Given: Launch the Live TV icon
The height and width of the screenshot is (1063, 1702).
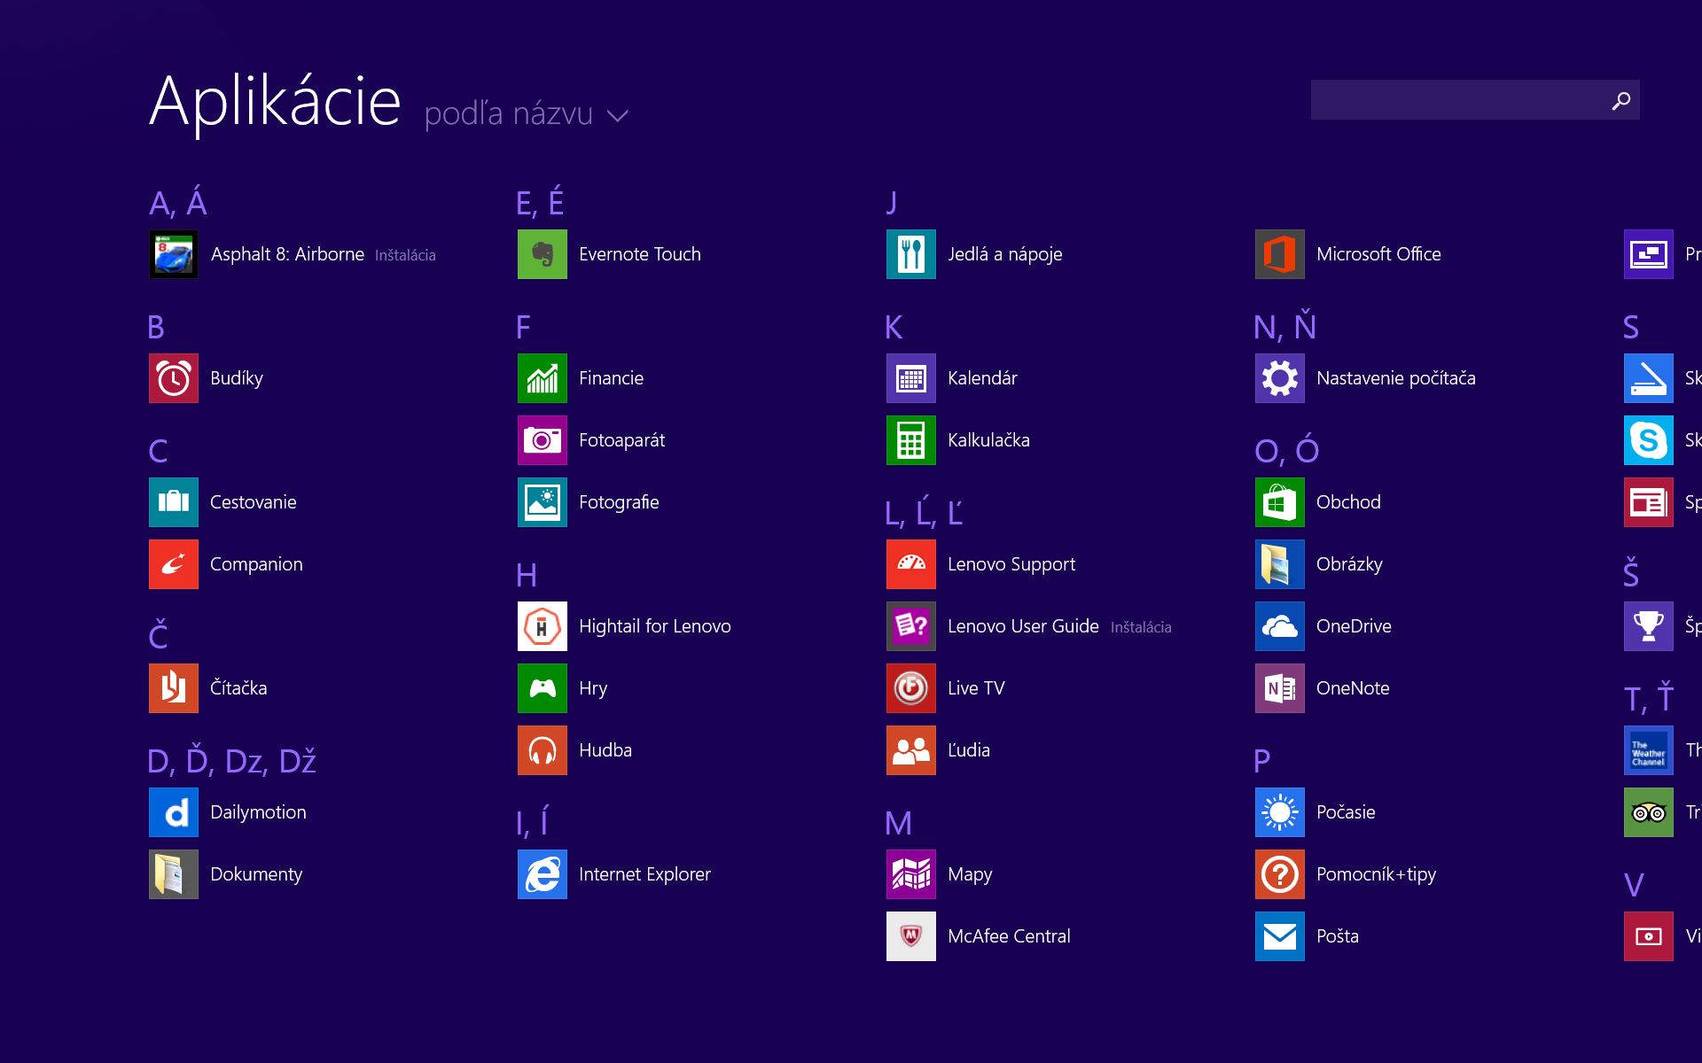Looking at the screenshot, I should [910, 688].
